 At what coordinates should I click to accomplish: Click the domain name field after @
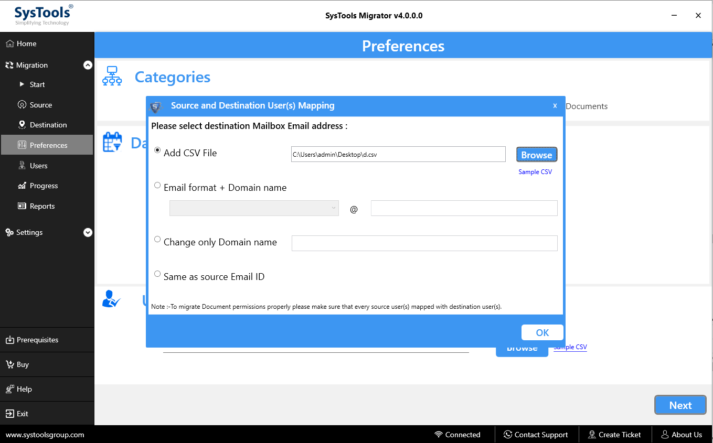[464, 208]
